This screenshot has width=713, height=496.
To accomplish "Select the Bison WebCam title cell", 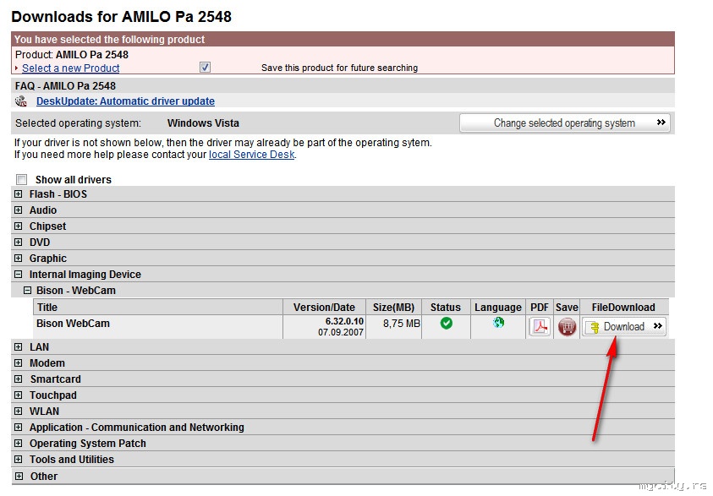I will [x=158, y=326].
